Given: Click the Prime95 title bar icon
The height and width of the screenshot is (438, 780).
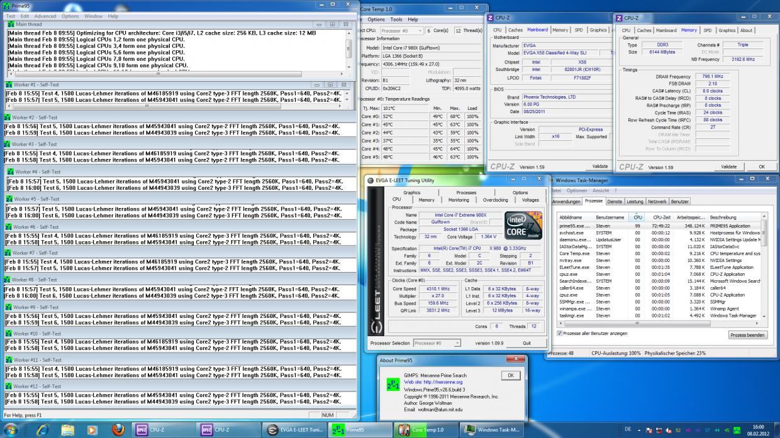Looking at the screenshot, I should (x=6, y=6).
